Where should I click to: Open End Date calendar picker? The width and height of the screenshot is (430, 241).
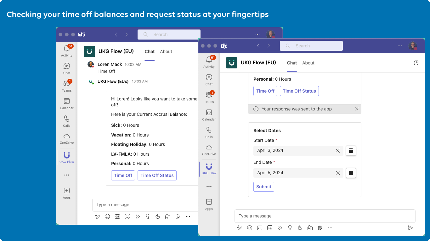pos(351,173)
